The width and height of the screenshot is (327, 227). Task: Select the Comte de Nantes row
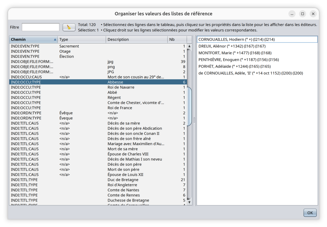(98, 190)
